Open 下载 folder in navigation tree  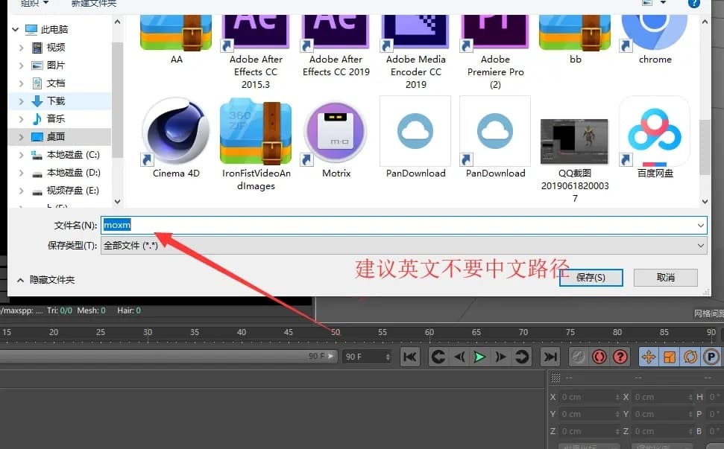[55, 101]
